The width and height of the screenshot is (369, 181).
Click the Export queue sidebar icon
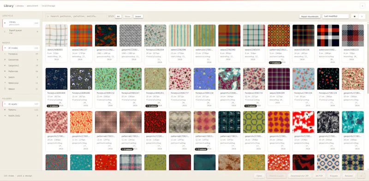5,31
